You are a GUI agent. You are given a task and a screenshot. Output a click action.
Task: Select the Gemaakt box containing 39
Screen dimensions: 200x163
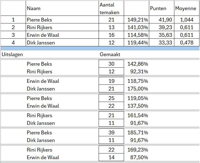tap(111, 133)
